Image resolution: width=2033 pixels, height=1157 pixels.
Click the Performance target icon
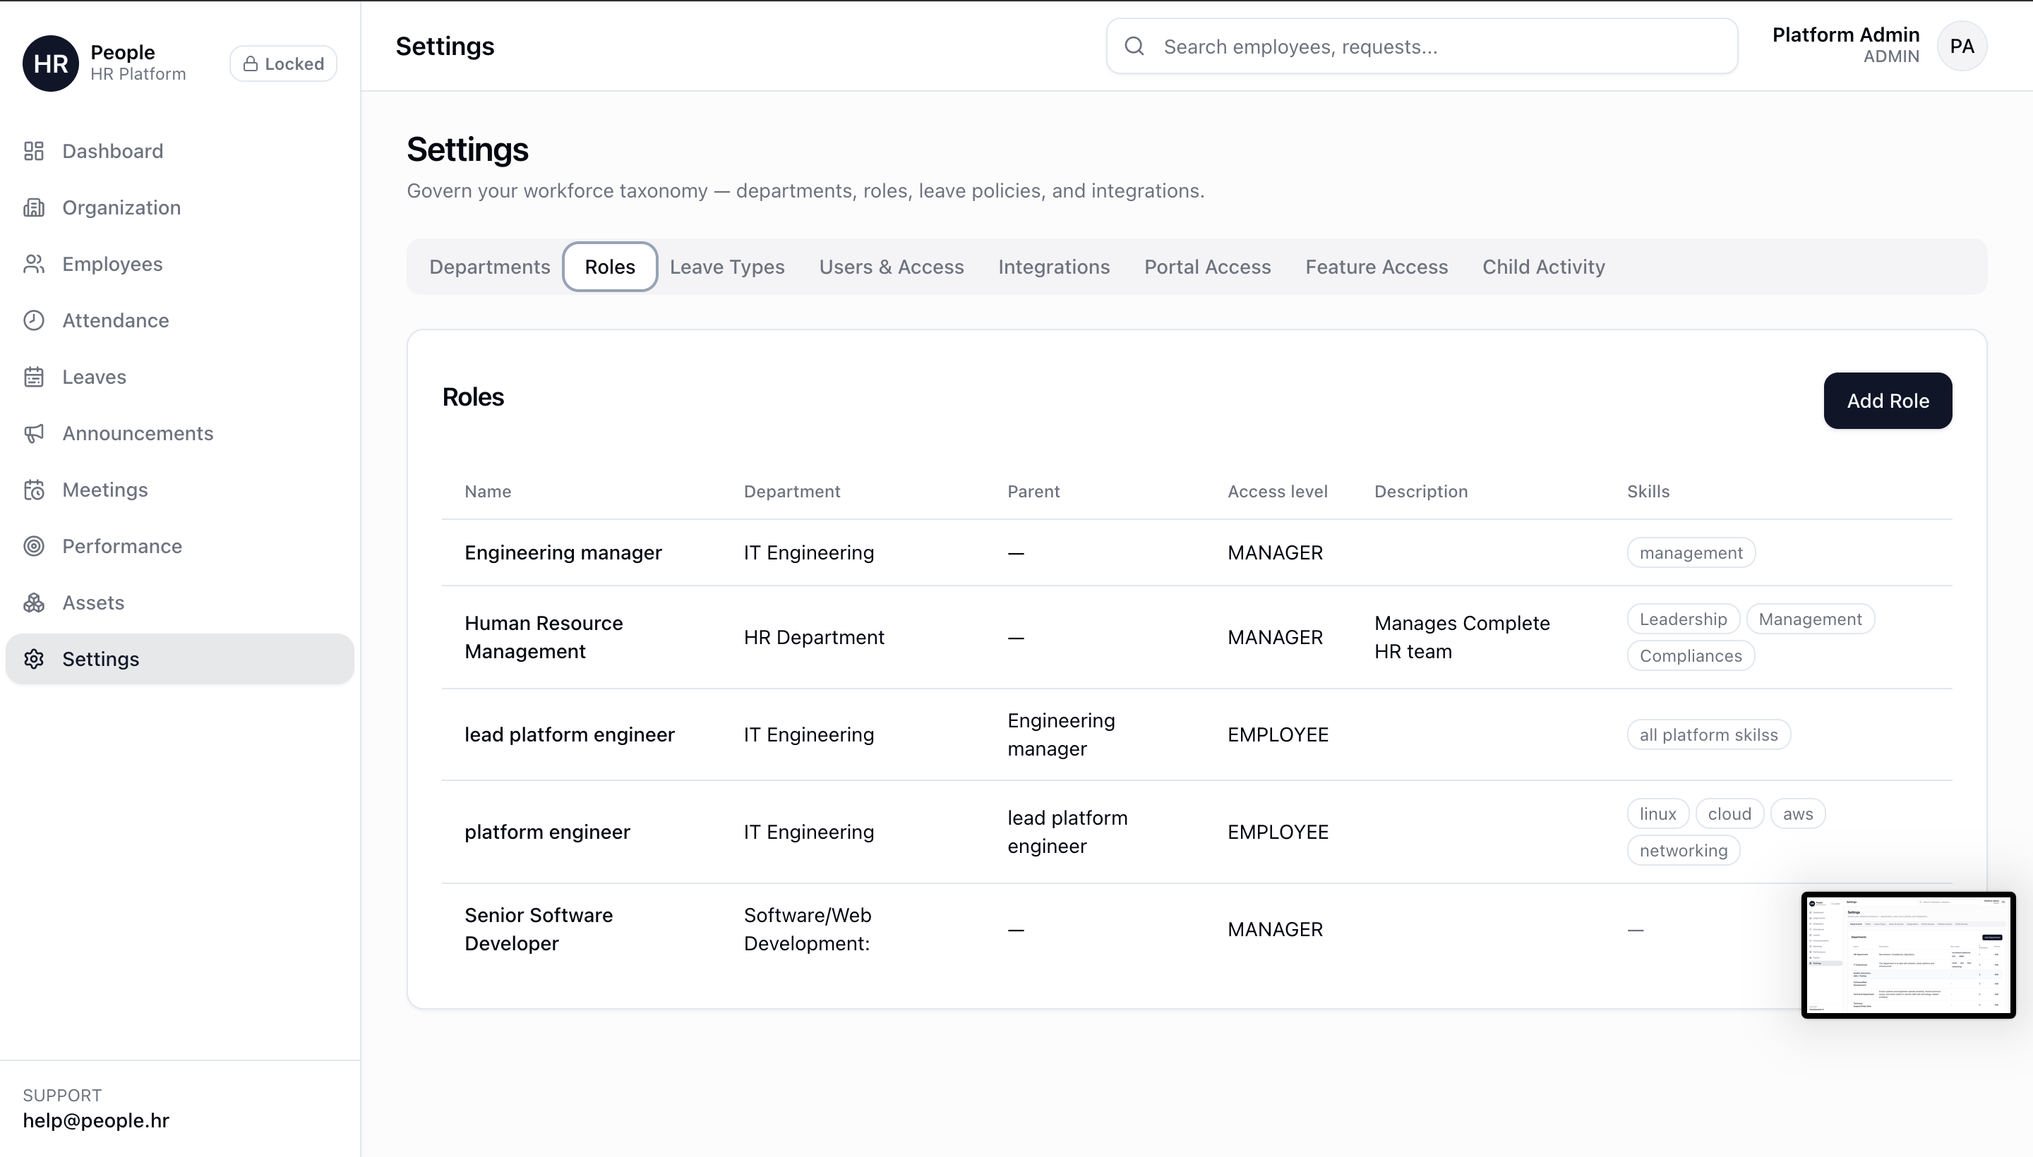(x=33, y=546)
